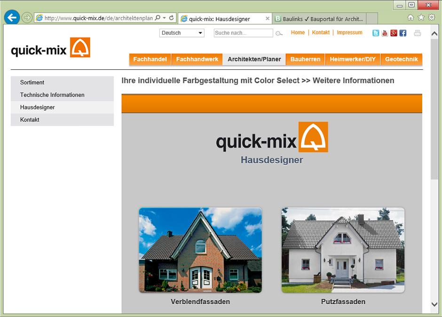The width and height of the screenshot is (442, 317).
Task: Switch to the Baulinks Bauportal tab
Action: [x=319, y=19]
